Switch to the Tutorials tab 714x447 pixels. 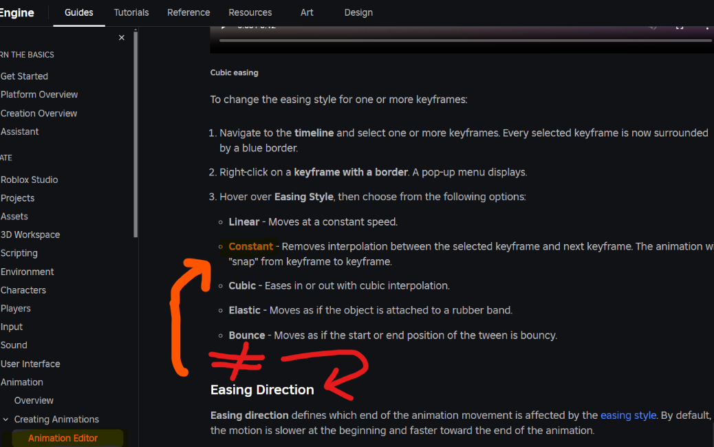131,12
